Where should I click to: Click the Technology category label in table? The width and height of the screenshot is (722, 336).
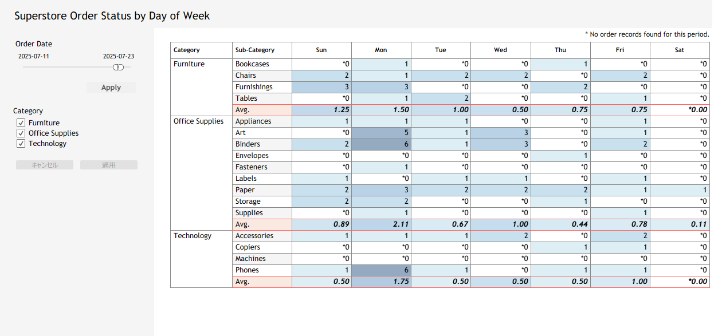pos(193,236)
